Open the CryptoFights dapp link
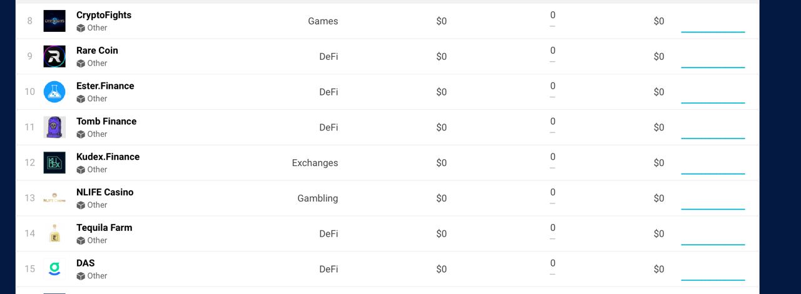 click(104, 15)
